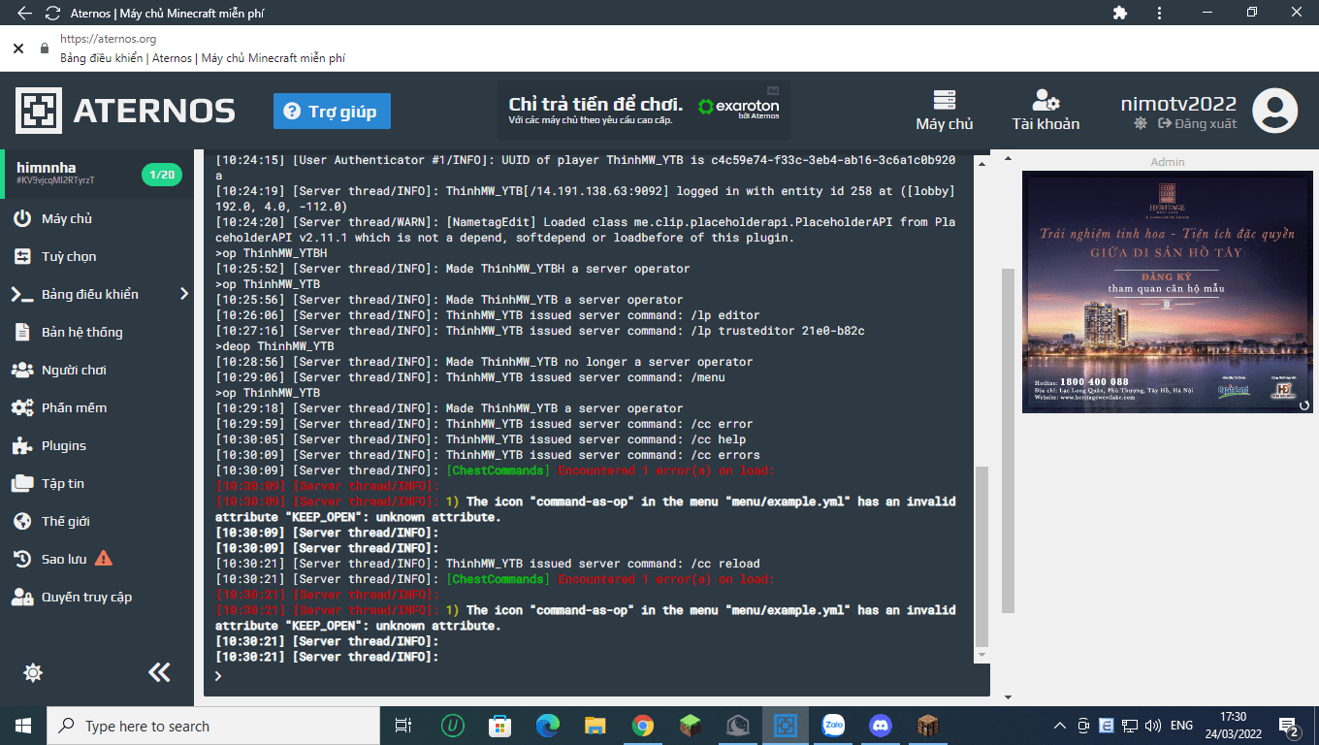
Task: Open Discord from the taskbar
Action: (881, 726)
